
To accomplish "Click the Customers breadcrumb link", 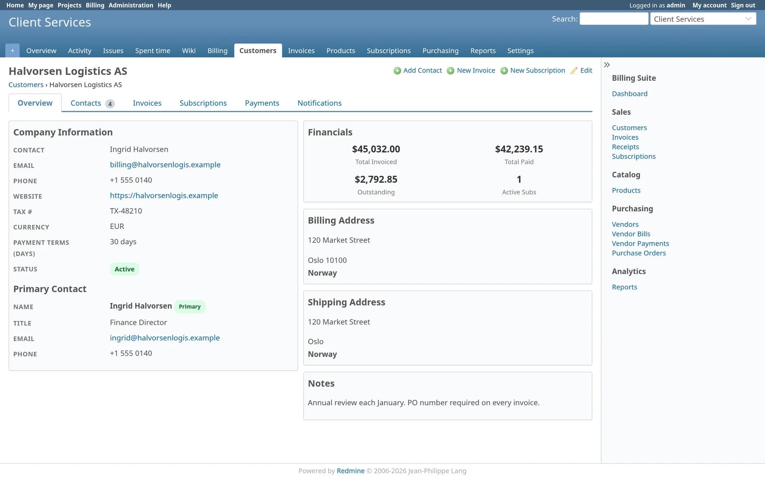I will tap(26, 85).
